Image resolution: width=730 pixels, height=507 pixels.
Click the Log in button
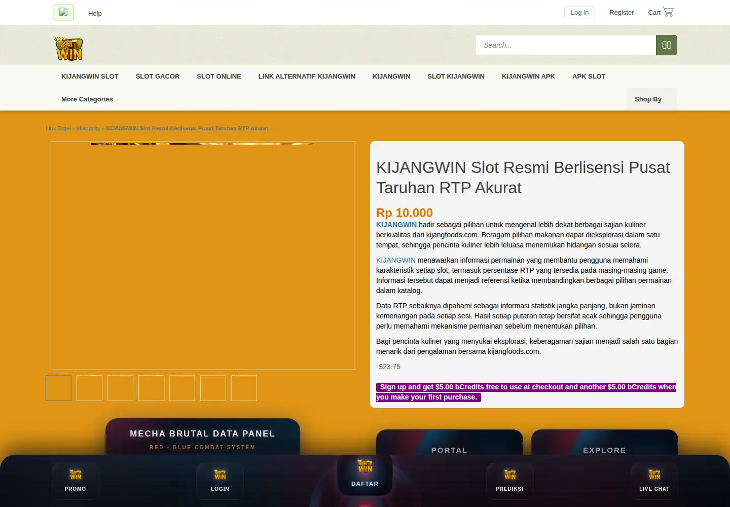(x=579, y=13)
